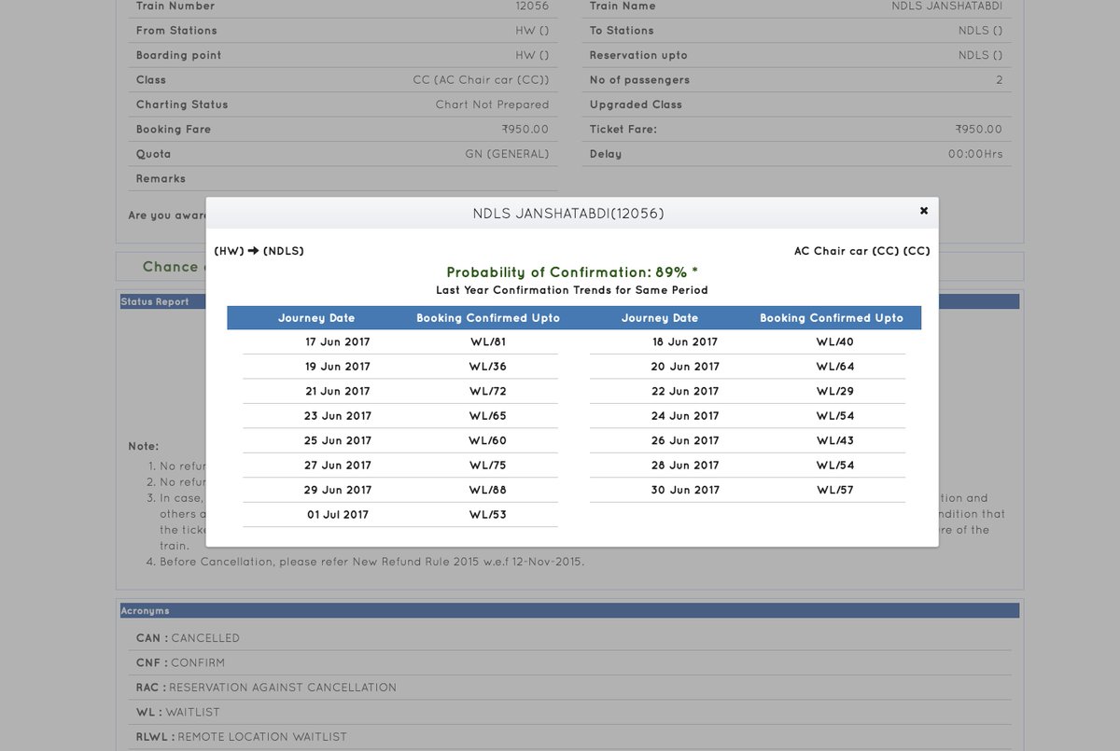Click the WL/29 table cell
This screenshot has height=751, width=1120.
[x=835, y=391]
